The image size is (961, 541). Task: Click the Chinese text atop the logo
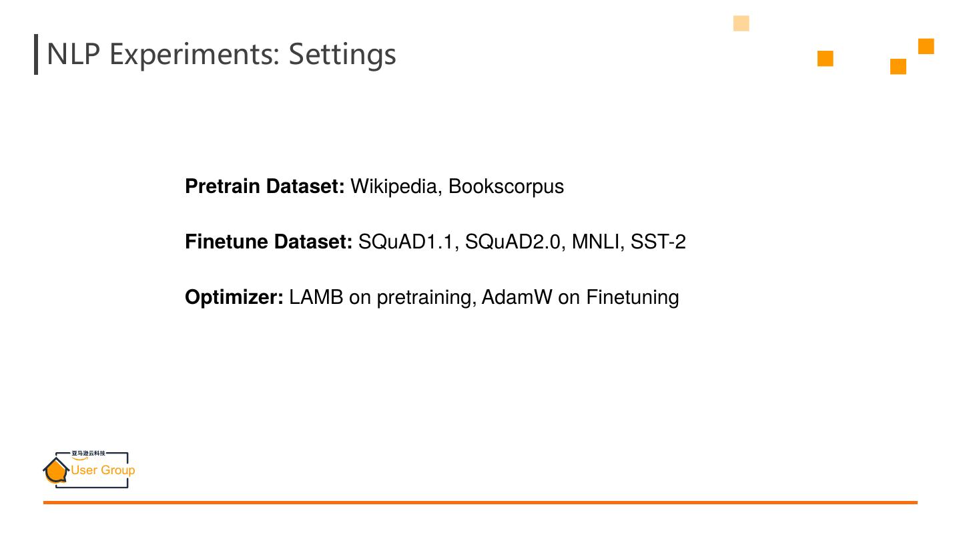click(88, 454)
